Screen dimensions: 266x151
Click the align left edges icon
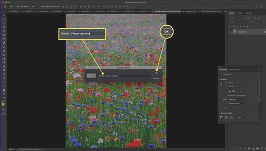tap(64, 7)
